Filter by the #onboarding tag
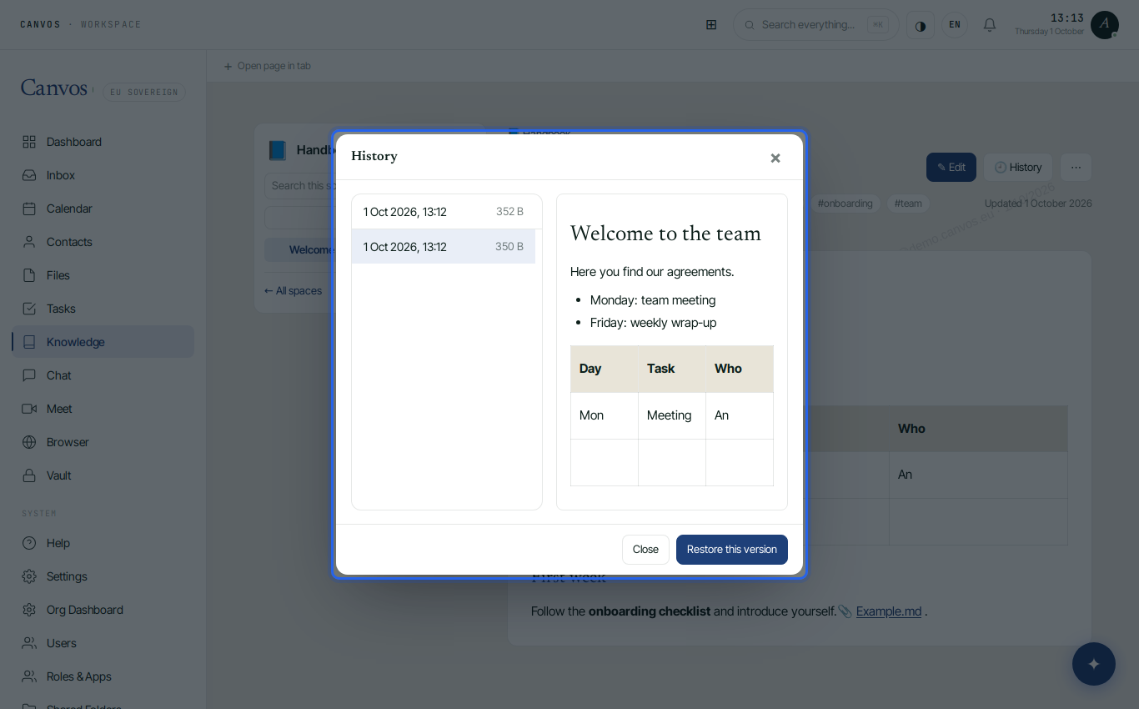The width and height of the screenshot is (1139, 709). click(x=845, y=204)
